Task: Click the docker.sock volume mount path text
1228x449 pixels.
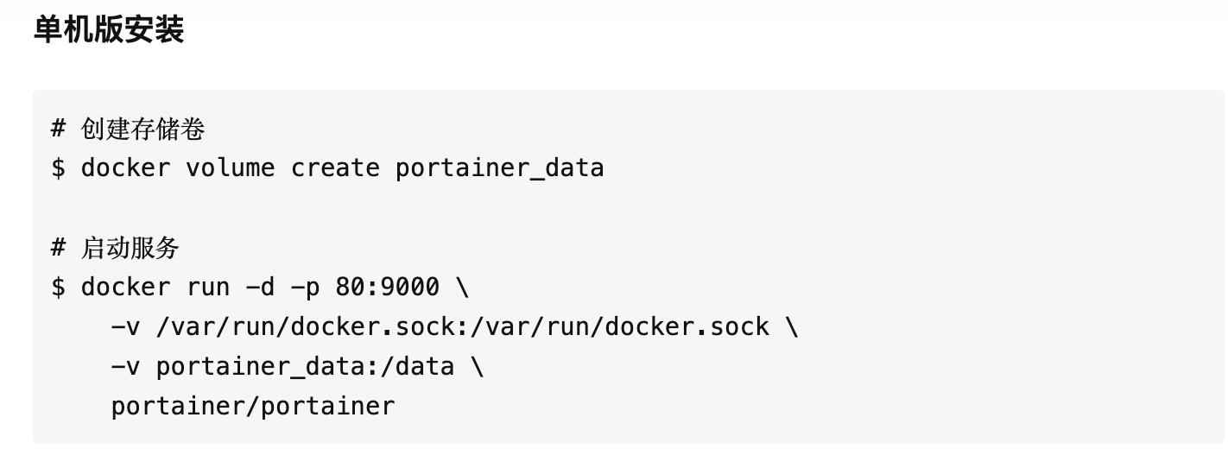Action: (462, 326)
